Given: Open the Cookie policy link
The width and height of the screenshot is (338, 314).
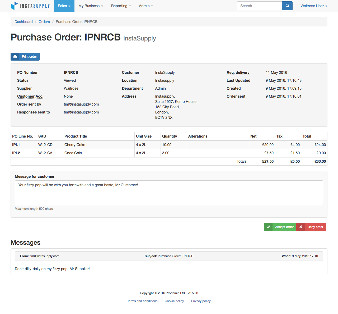Looking at the screenshot, I should [174, 301].
